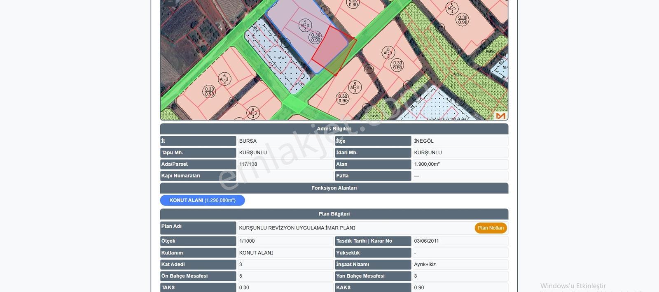Click the Plan Bilgileri section header

[x=334, y=214]
